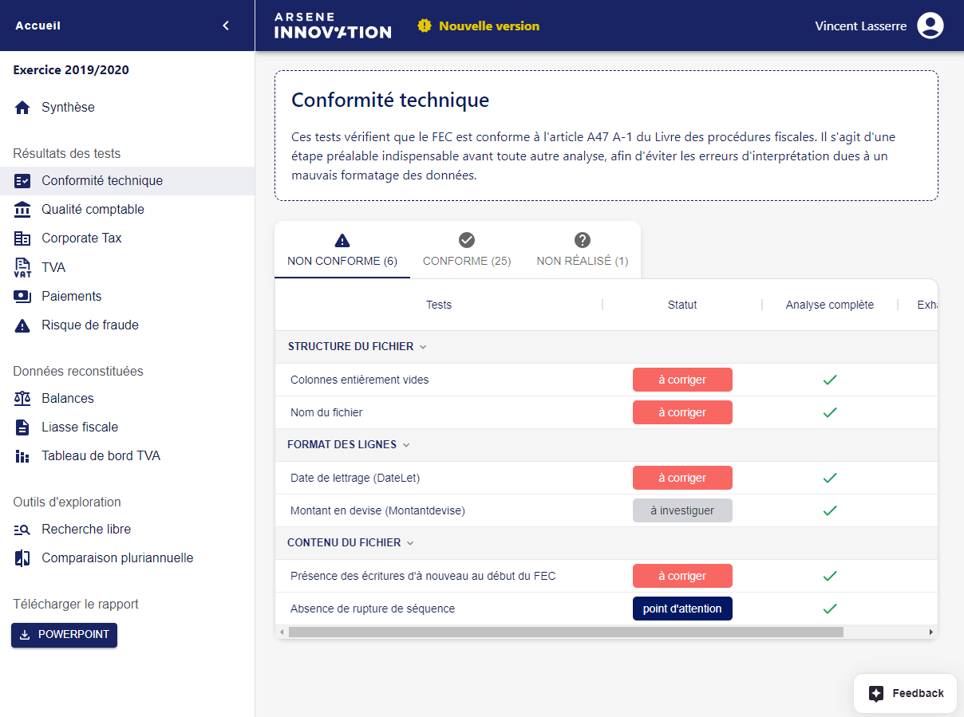Open the Liasse fiscale document icon

(22, 427)
